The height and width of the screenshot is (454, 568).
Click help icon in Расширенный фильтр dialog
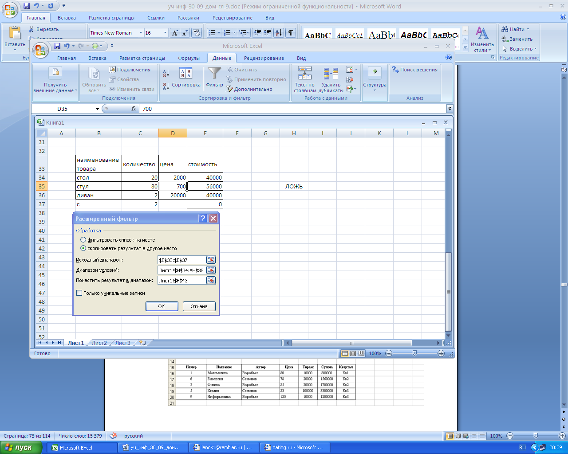click(x=203, y=218)
